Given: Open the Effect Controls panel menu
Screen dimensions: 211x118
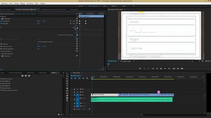Looking at the screenshot, I should [38, 10].
